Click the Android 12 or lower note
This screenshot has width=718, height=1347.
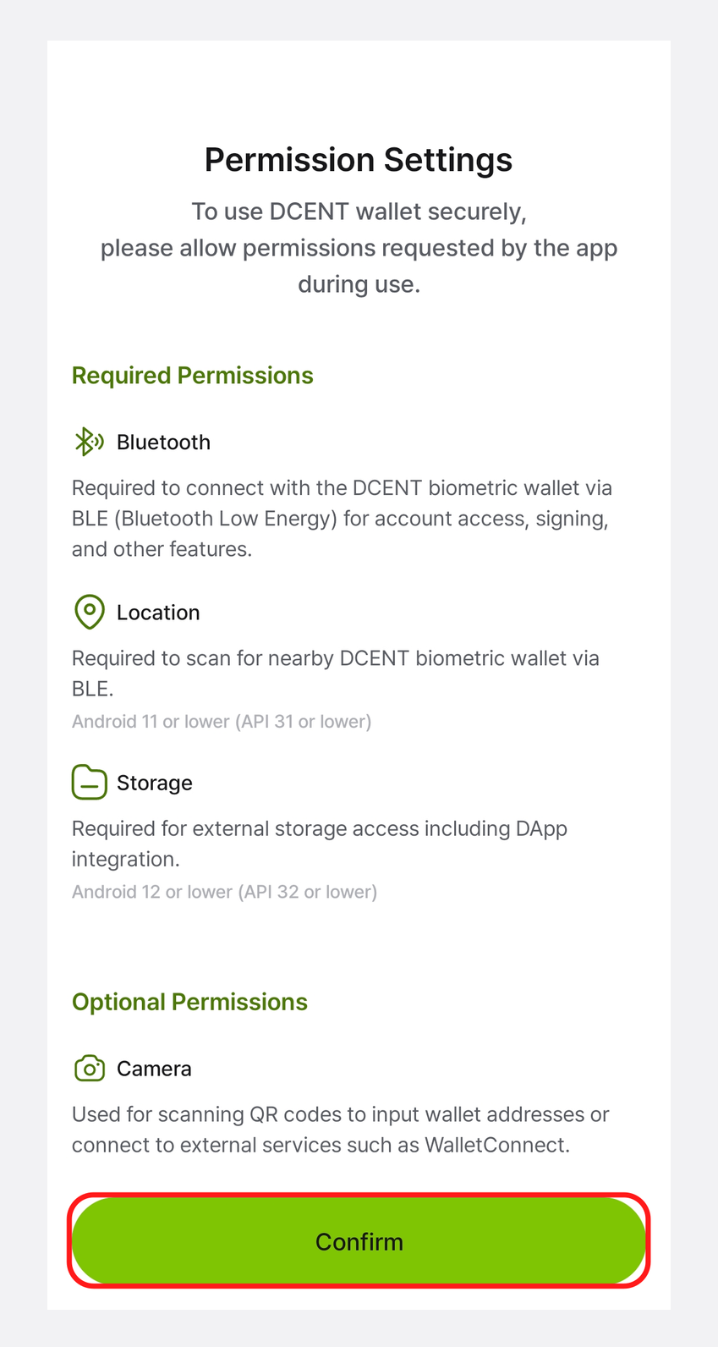tap(224, 892)
